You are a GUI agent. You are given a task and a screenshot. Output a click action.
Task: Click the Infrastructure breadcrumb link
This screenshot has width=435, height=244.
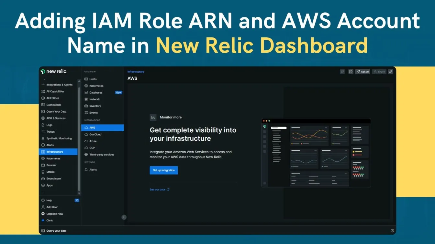[136, 72]
